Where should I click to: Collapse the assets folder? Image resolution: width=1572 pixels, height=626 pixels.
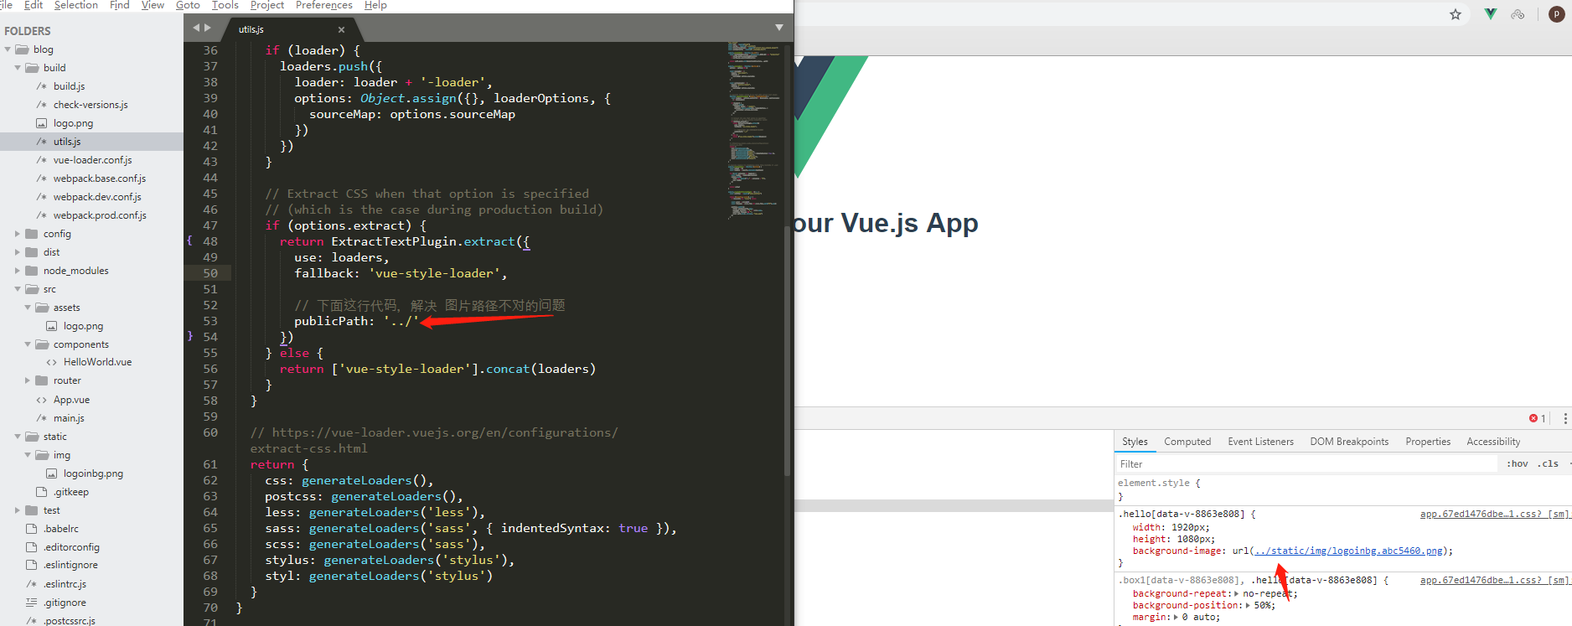click(x=28, y=308)
